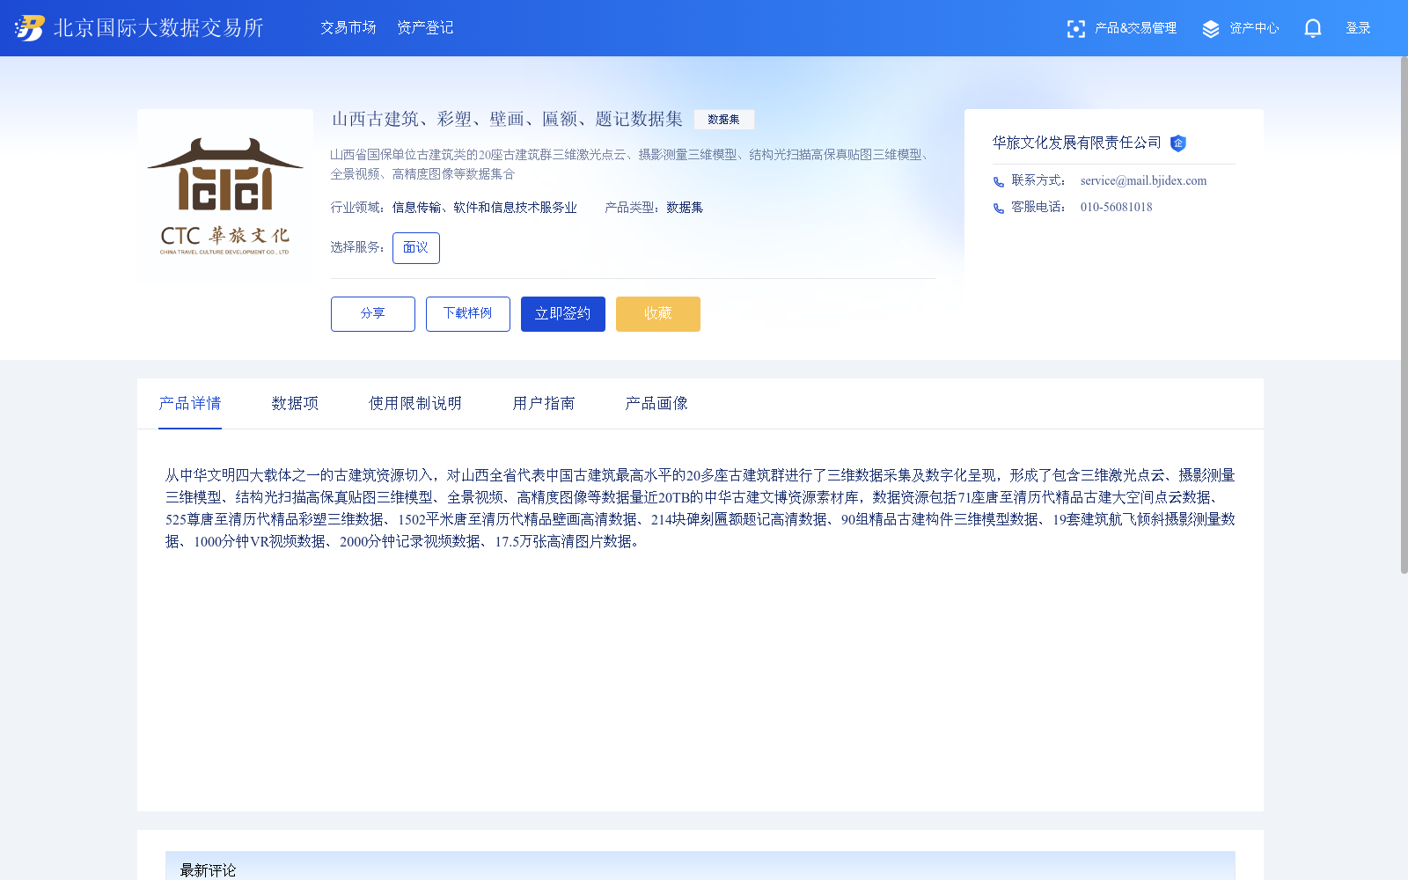
Task: Click the CTC 华旅文化 product thumbnail
Action: click(x=225, y=195)
